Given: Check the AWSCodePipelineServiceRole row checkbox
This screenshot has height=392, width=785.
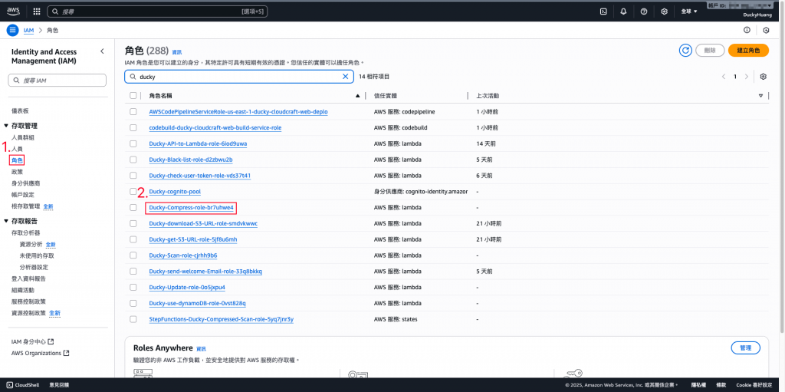Looking at the screenshot, I should coord(133,112).
